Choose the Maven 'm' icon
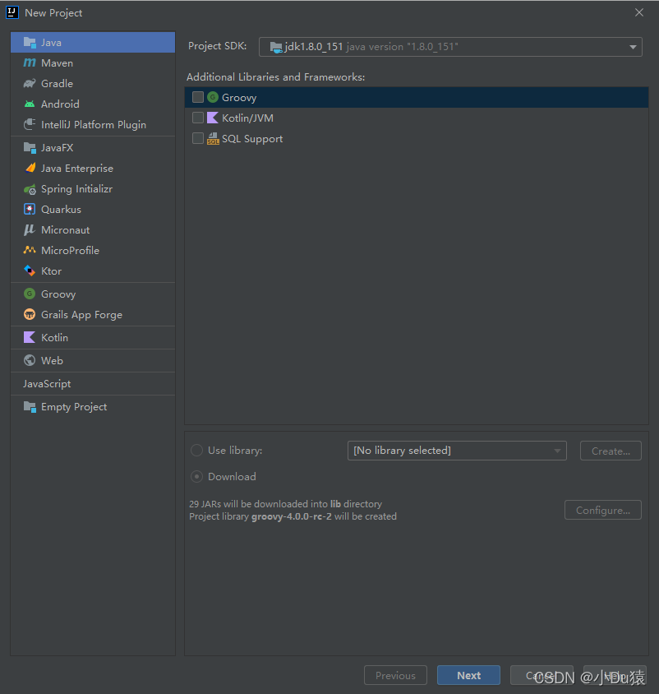Image resolution: width=659 pixels, height=694 pixels. coord(30,62)
